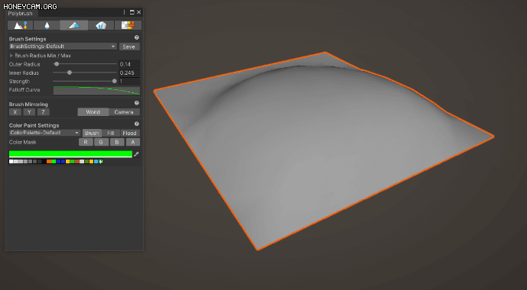Open help for Color Paint Settings
The image size is (527, 290).
click(x=137, y=124)
